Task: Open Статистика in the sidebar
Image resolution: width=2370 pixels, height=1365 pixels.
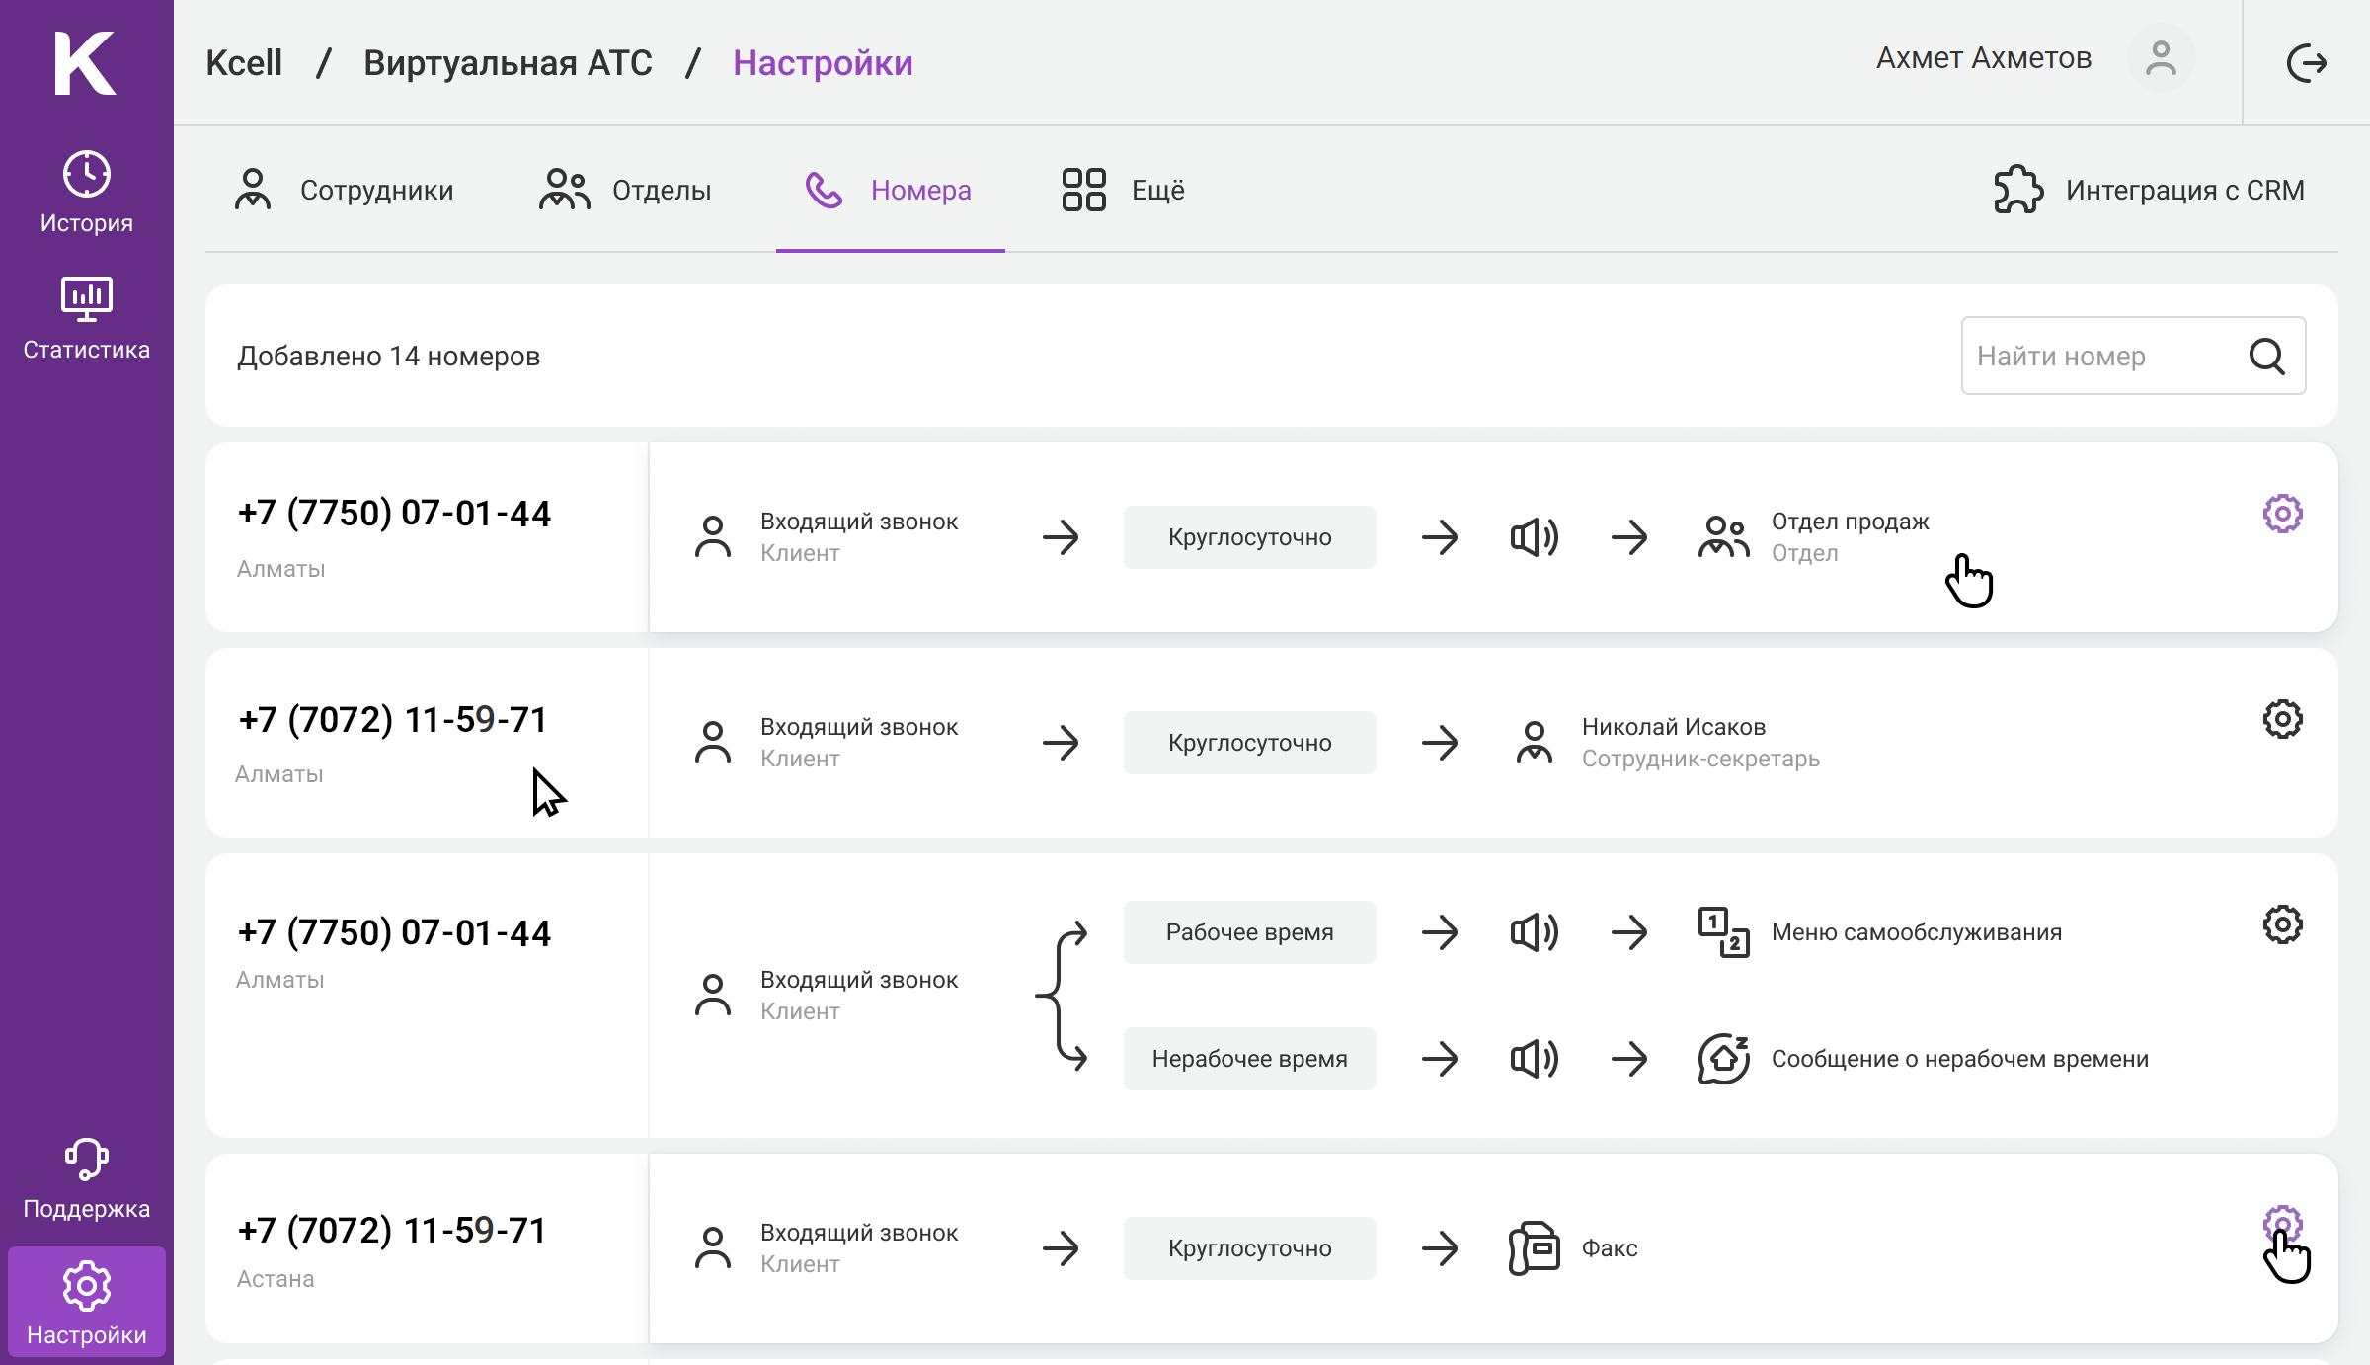Action: coord(87,319)
